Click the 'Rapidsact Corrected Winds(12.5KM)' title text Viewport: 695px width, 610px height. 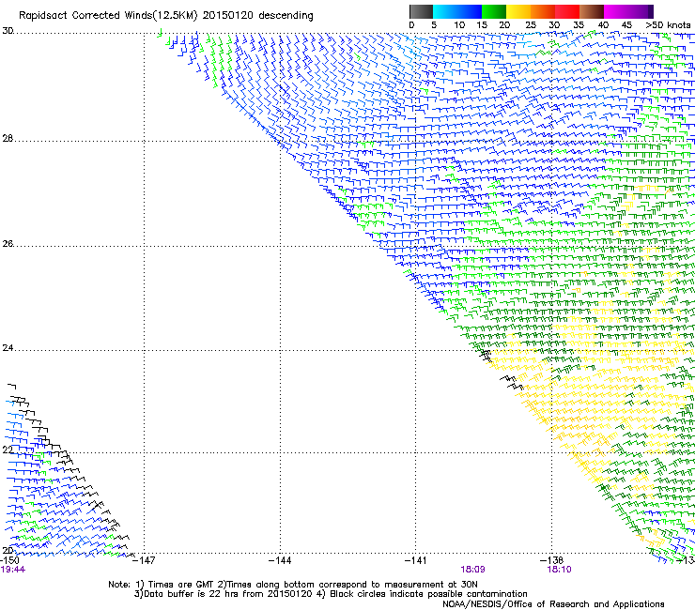pyautogui.click(x=108, y=16)
